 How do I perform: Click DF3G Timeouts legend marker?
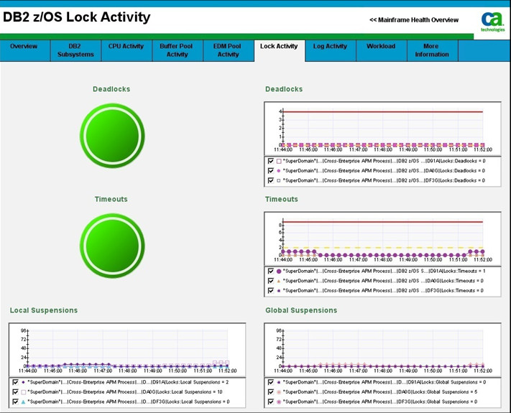point(279,290)
